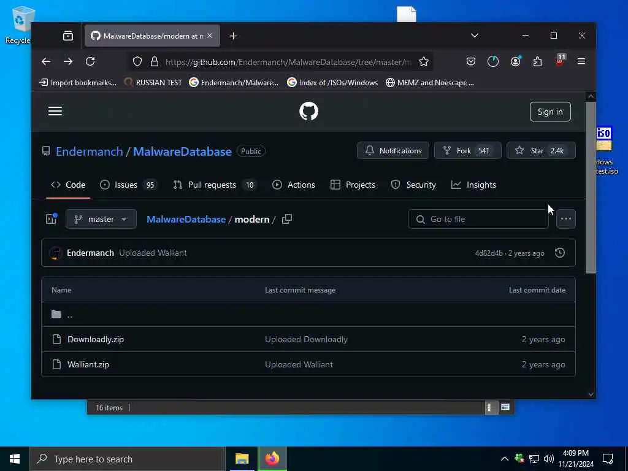The width and height of the screenshot is (628, 471).
Task: Open Windows Start menu
Action: click(15, 459)
